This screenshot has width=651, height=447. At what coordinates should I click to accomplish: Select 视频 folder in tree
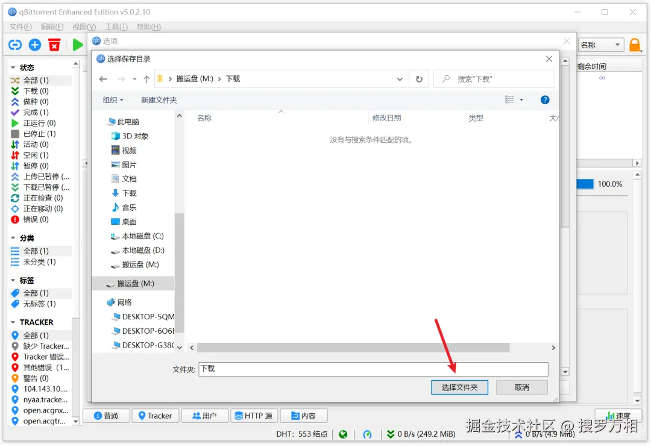click(x=124, y=151)
